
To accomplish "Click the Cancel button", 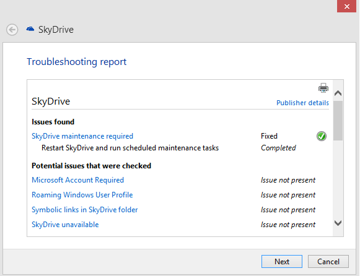I will pyautogui.click(x=328, y=262).
